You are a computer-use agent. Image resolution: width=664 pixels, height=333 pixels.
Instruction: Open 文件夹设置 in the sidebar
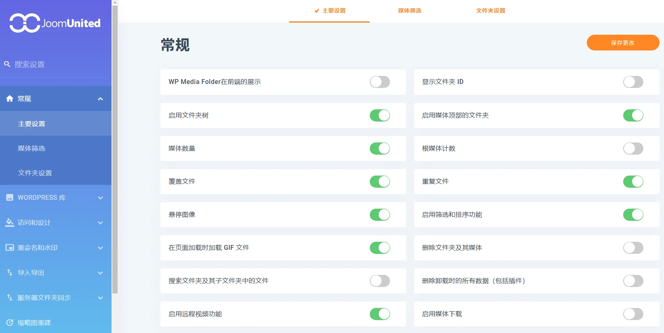pyautogui.click(x=56, y=173)
